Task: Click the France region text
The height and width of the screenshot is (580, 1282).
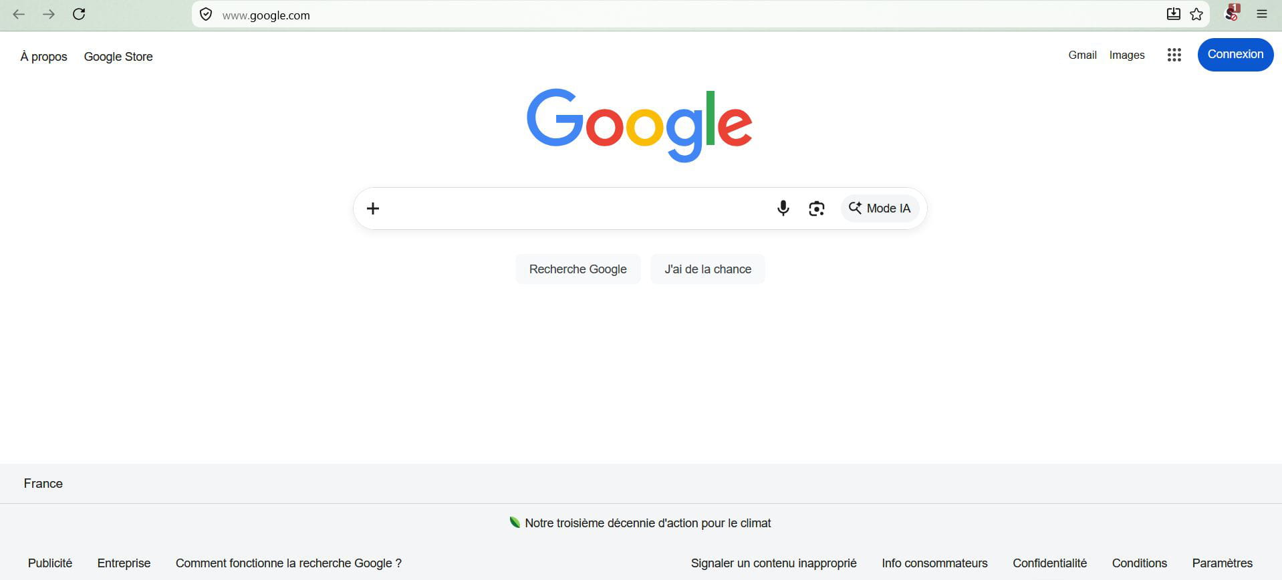Action: 43,484
